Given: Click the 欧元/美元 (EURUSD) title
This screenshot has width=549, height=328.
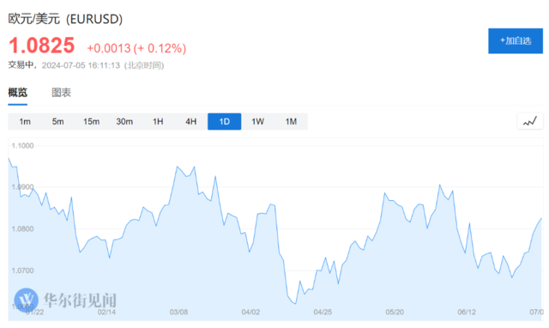Looking at the screenshot, I should point(65,19).
